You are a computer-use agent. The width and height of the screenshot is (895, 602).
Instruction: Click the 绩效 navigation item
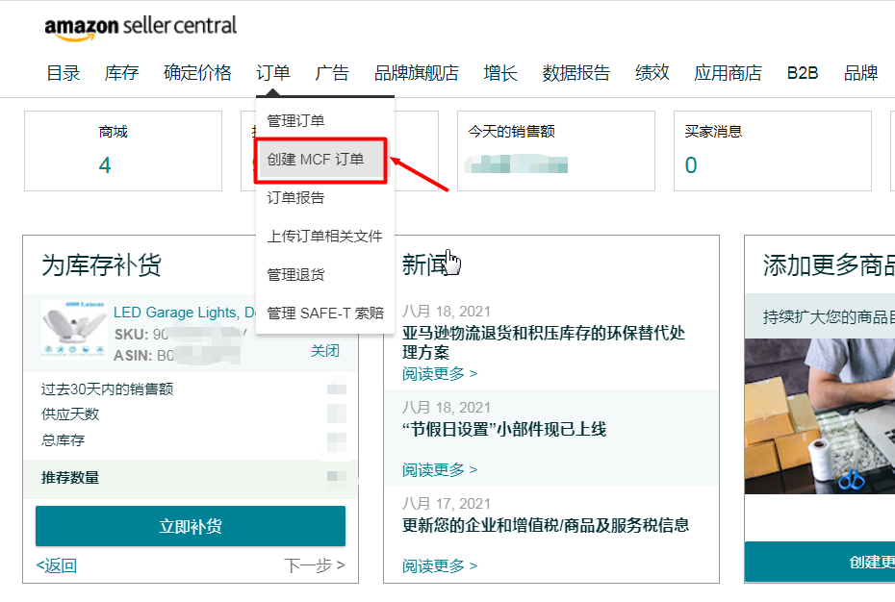pyautogui.click(x=652, y=72)
